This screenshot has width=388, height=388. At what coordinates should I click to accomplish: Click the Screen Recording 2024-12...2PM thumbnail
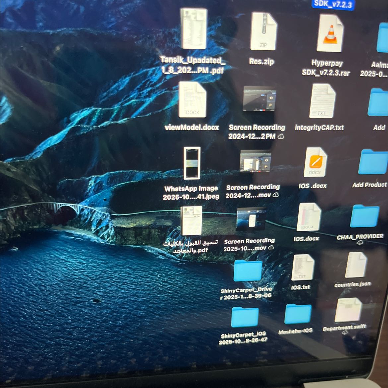pos(259,99)
